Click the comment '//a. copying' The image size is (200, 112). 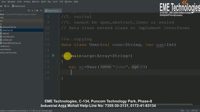click(x=76, y=39)
